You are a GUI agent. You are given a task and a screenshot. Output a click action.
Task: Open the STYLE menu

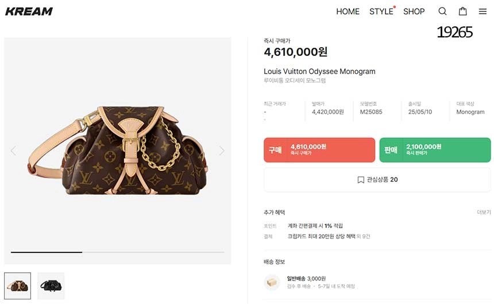coord(381,11)
